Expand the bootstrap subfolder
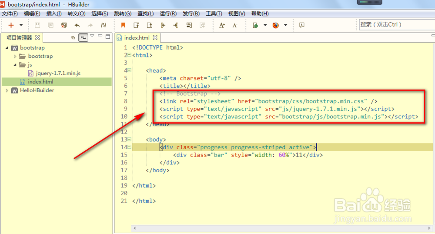This screenshot has width=435, height=234. 15,56
